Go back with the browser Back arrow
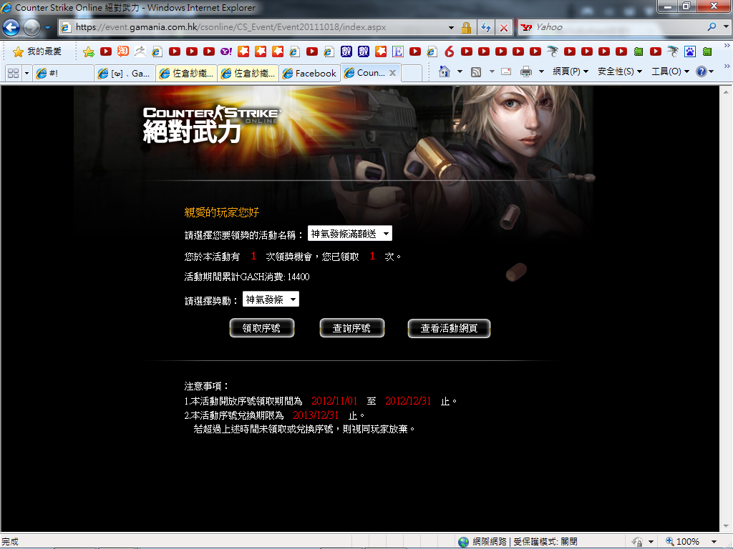 pyautogui.click(x=11, y=28)
